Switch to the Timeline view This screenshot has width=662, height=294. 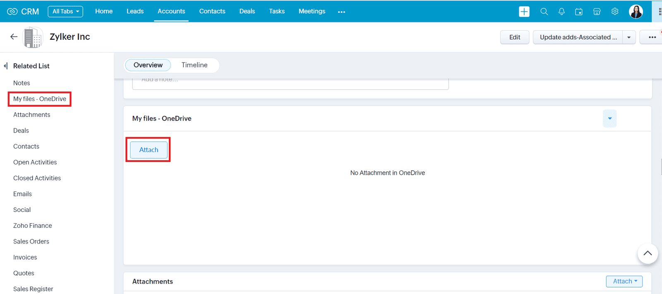click(x=194, y=65)
